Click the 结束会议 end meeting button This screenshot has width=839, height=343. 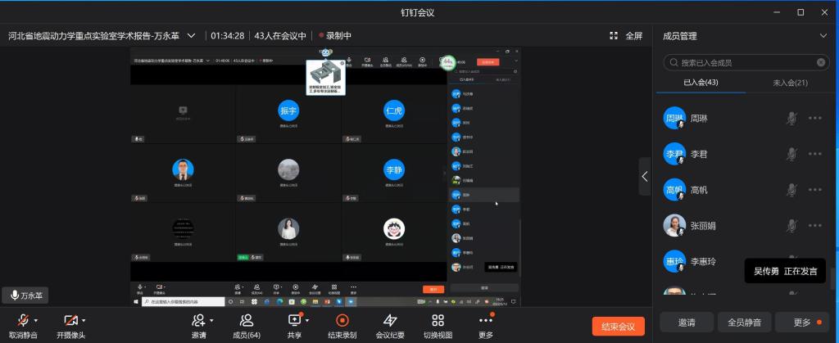619,327
